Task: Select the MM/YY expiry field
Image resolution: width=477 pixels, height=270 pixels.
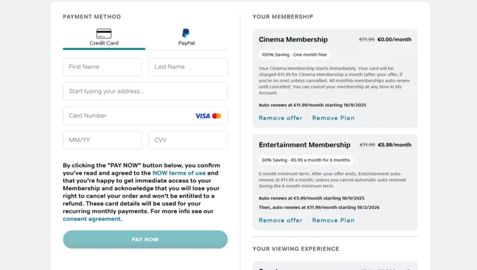Action: 102,140
